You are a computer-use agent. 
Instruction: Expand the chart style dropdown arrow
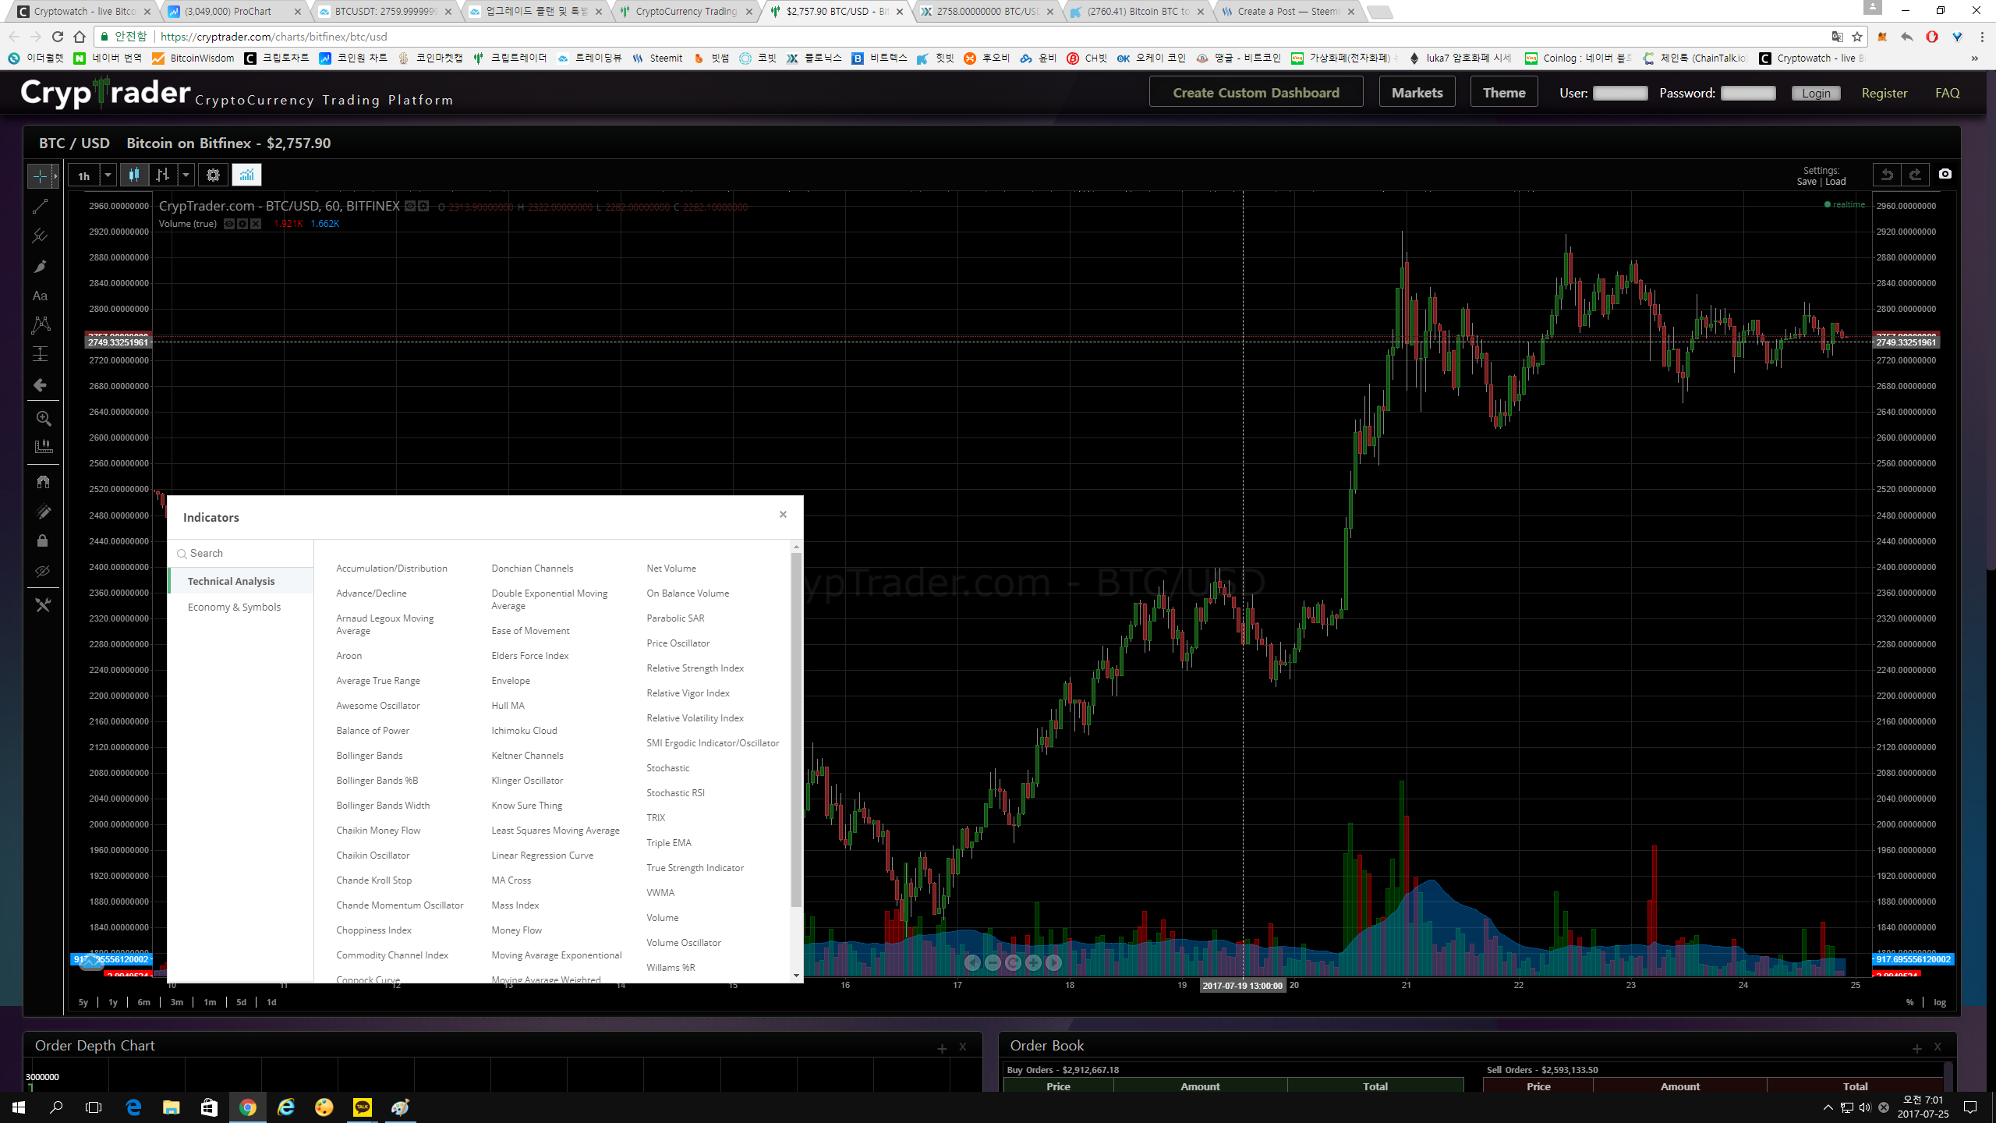(x=186, y=175)
